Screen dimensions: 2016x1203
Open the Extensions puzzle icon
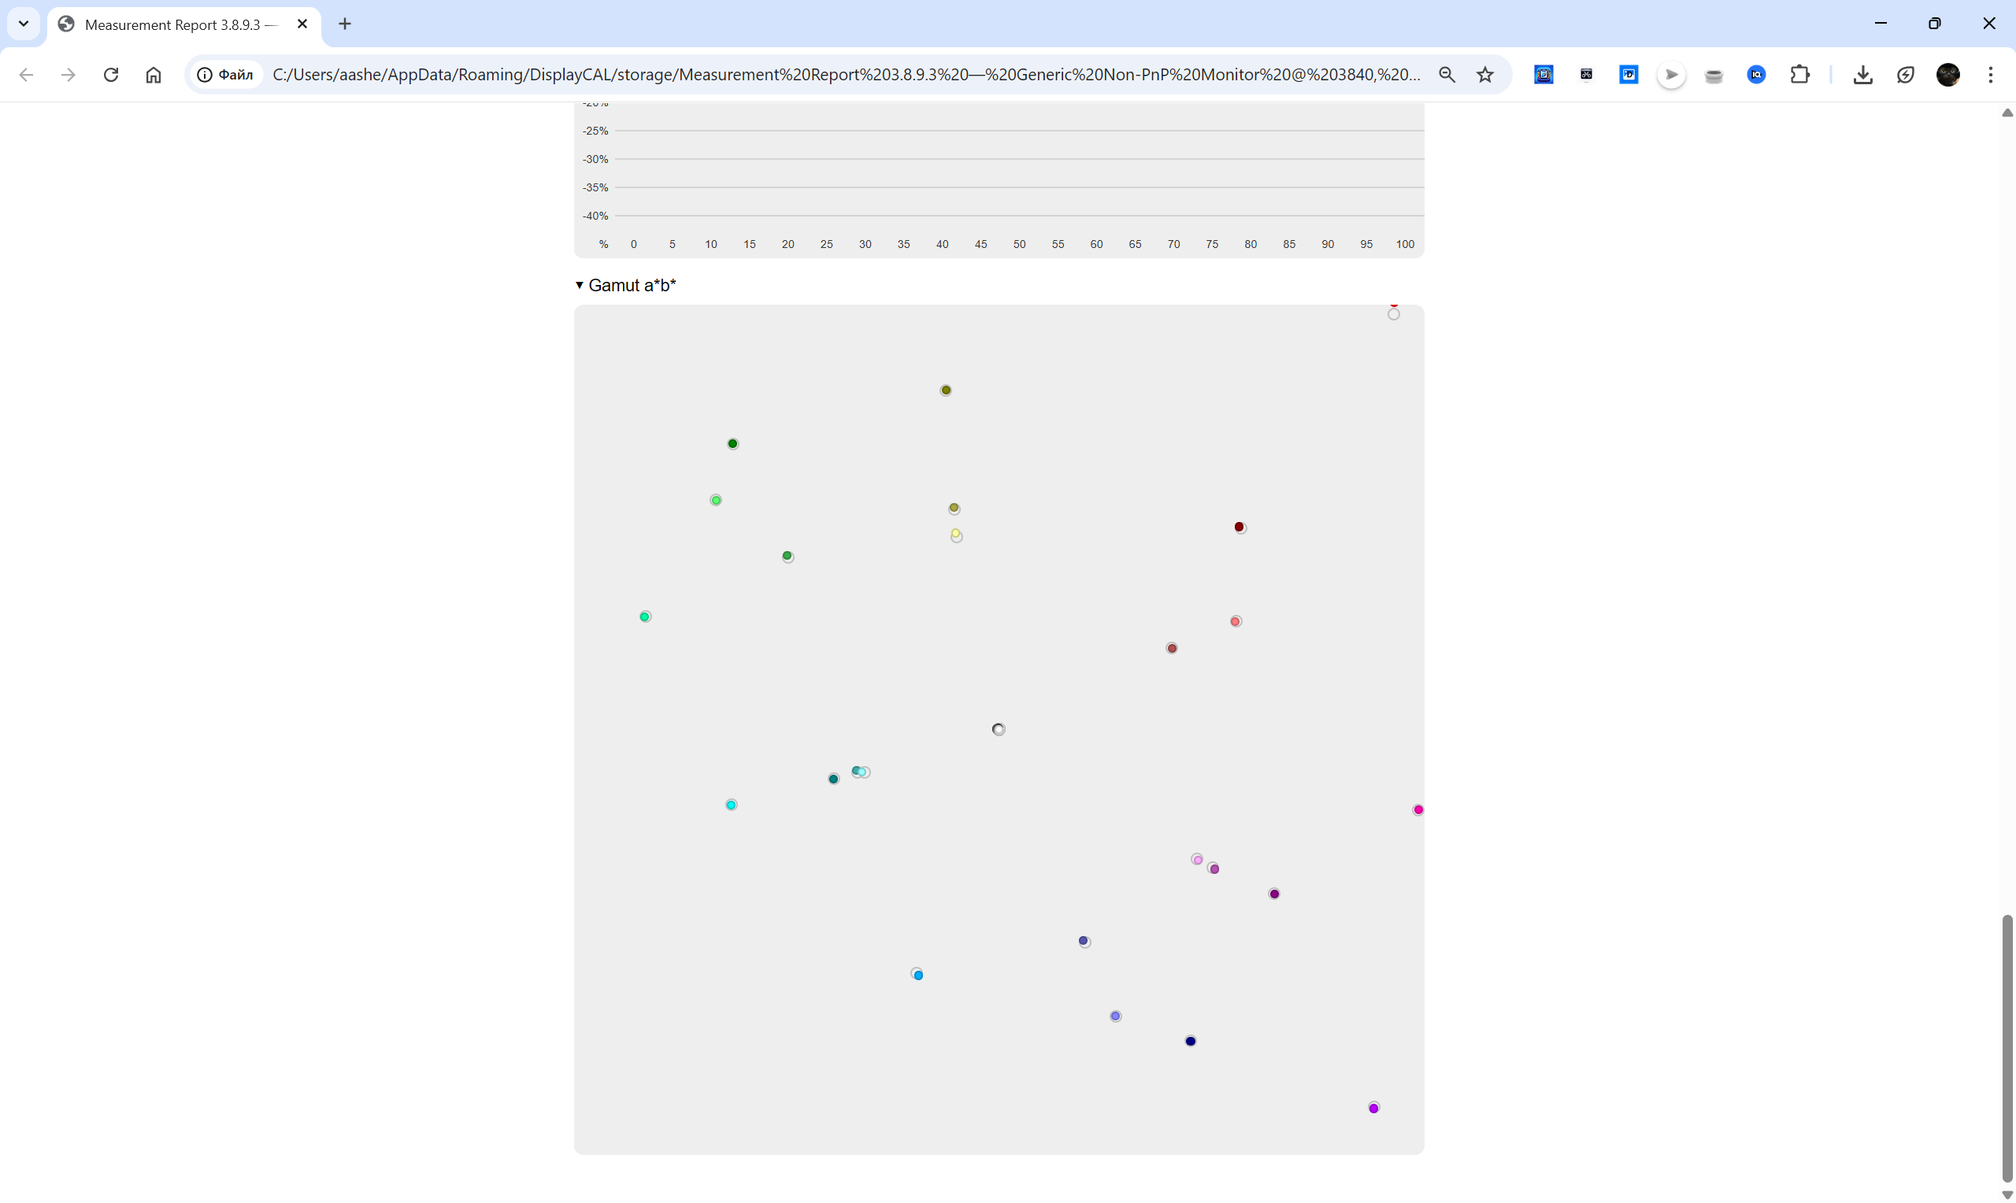coord(1799,75)
